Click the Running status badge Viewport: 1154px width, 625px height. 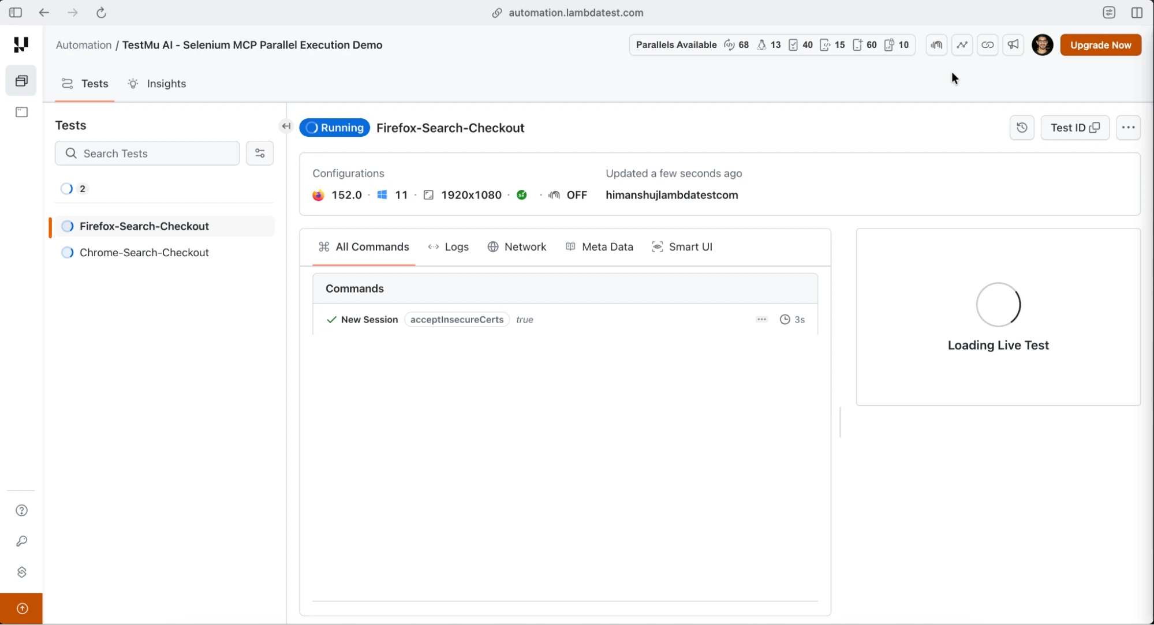coord(335,128)
